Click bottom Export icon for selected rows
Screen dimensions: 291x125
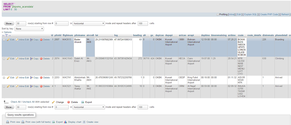coord(83,102)
